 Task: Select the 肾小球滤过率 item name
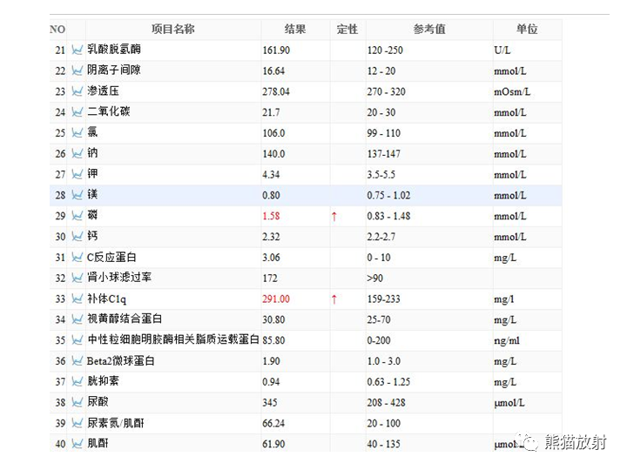[119, 277]
